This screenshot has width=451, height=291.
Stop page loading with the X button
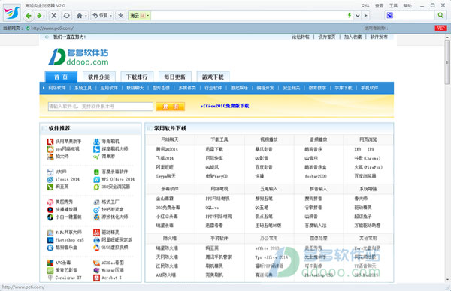point(54,15)
